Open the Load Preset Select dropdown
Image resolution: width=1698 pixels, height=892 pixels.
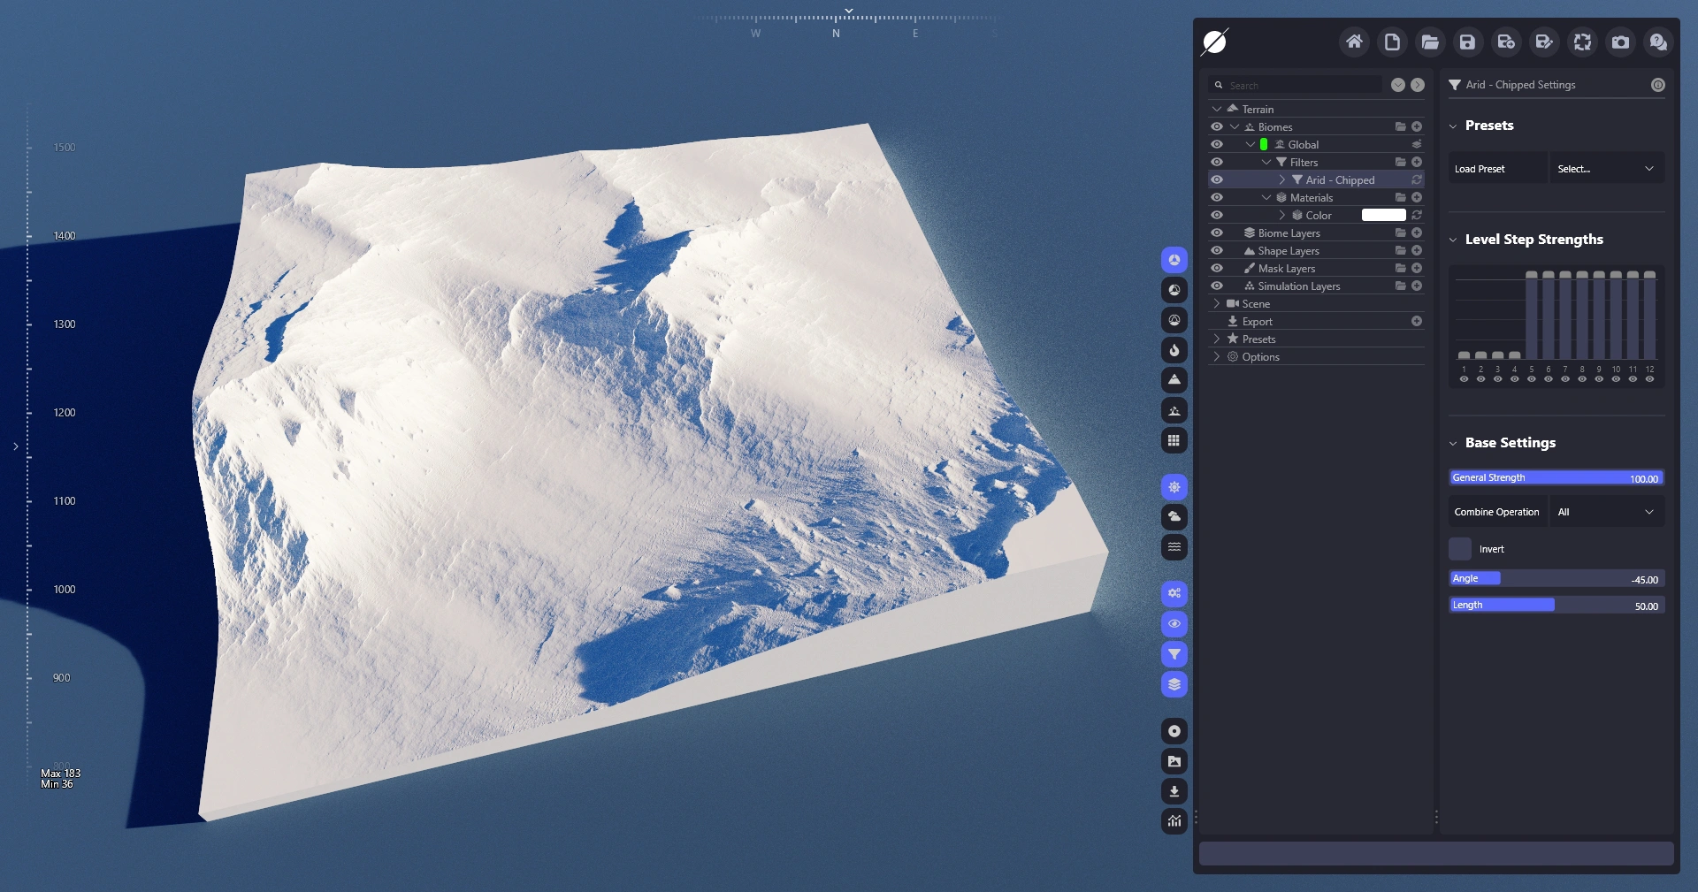tap(1605, 169)
